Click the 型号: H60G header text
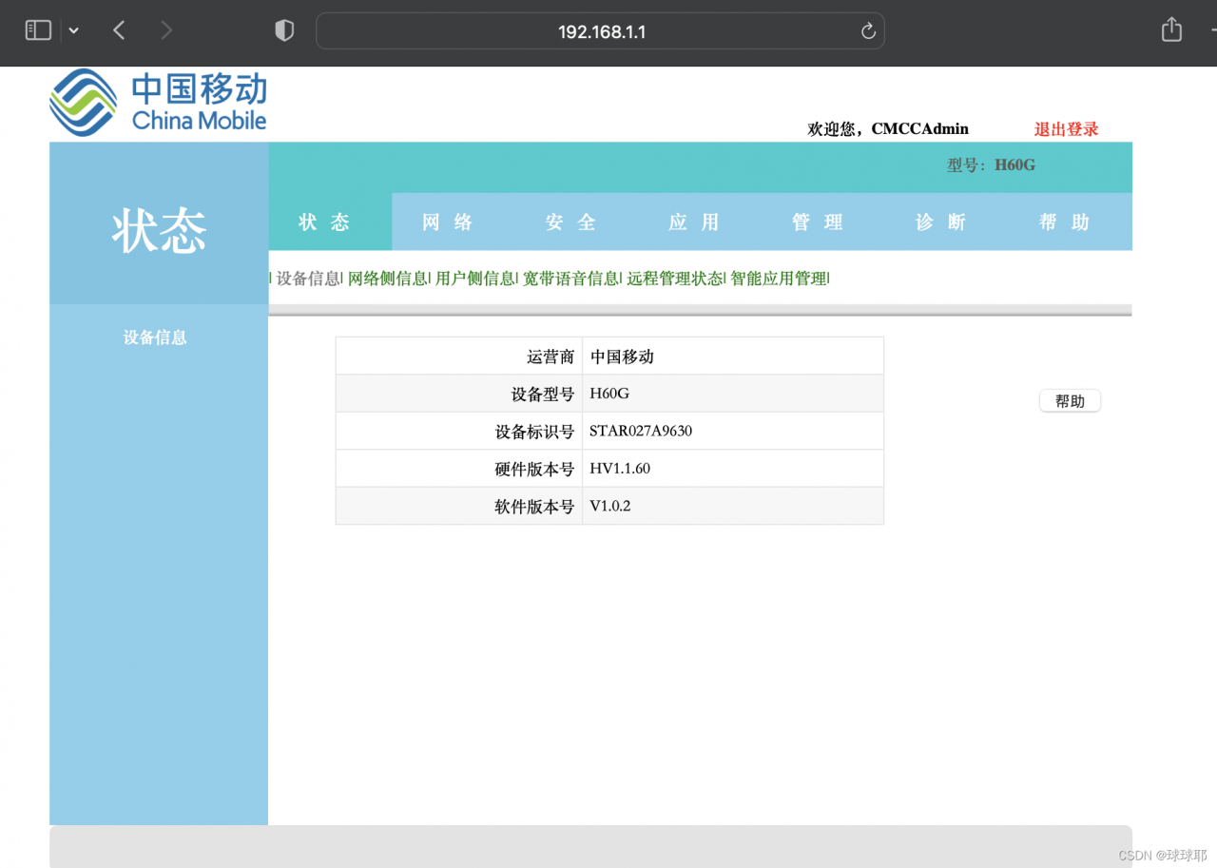The image size is (1217, 868). tap(991, 164)
